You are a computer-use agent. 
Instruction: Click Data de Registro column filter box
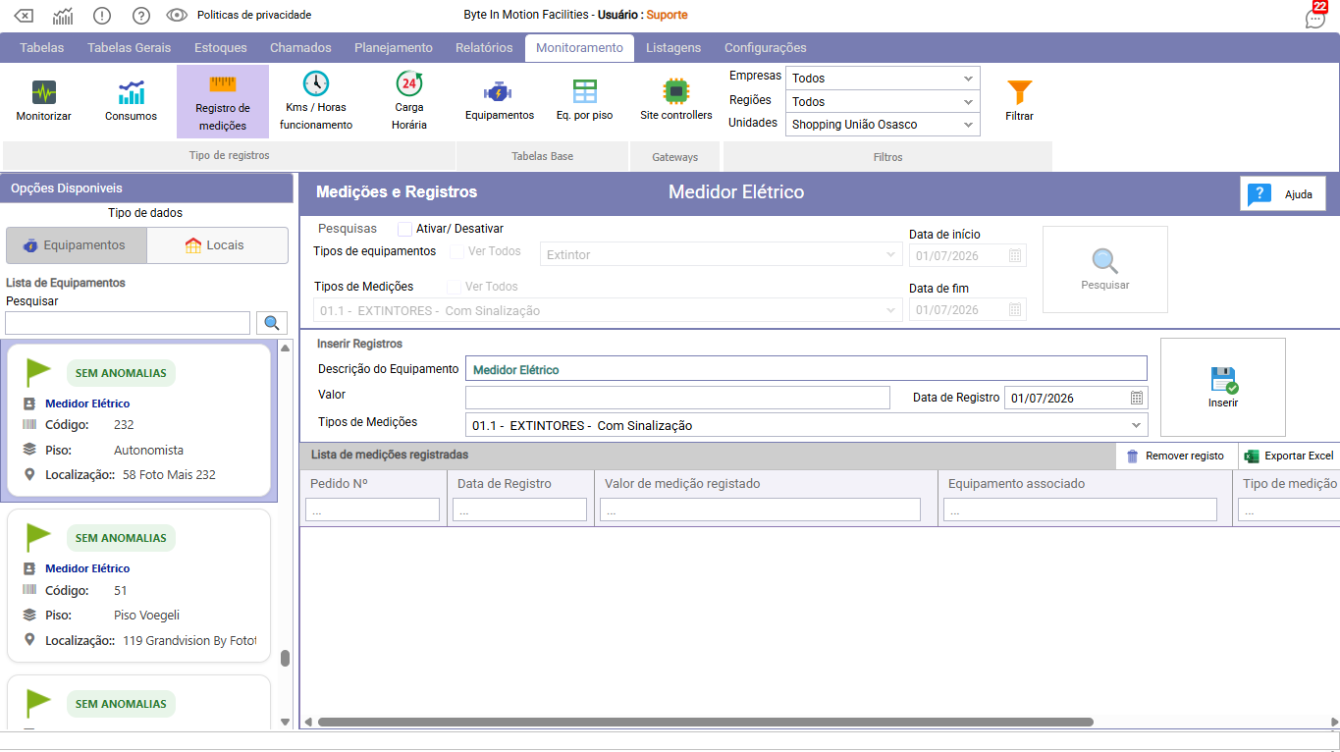pos(519,509)
